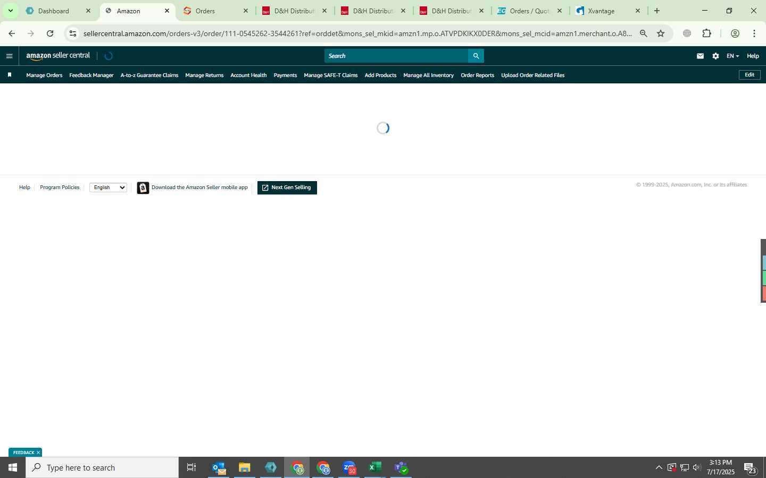Click the footer Help link

tap(24, 187)
